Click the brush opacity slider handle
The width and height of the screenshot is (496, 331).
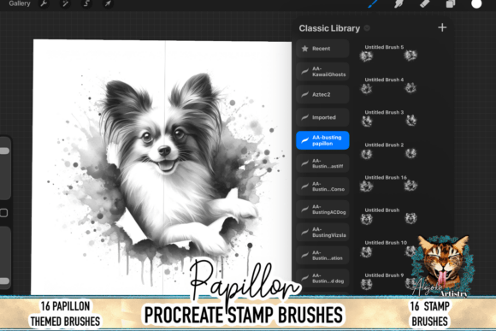[4, 281]
